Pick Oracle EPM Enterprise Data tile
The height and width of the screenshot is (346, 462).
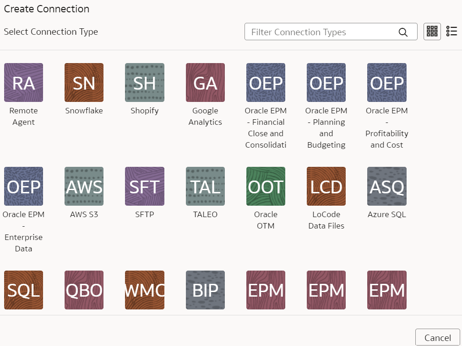coord(23,186)
